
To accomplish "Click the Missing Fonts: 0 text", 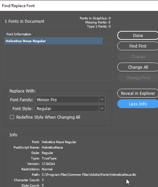I will [98, 22].
